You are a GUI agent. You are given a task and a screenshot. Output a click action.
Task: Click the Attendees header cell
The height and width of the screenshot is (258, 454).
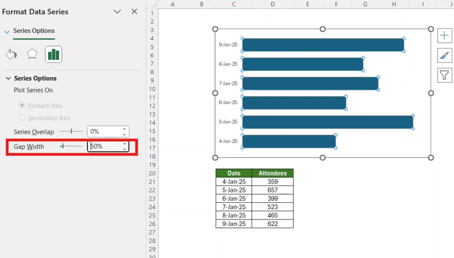[273, 173]
